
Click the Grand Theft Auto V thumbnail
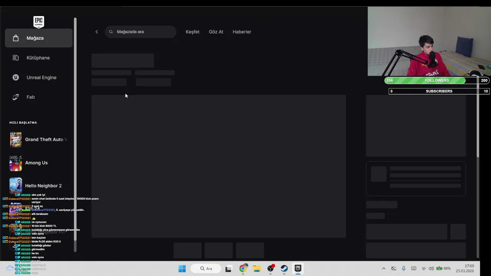pyautogui.click(x=16, y=140)
